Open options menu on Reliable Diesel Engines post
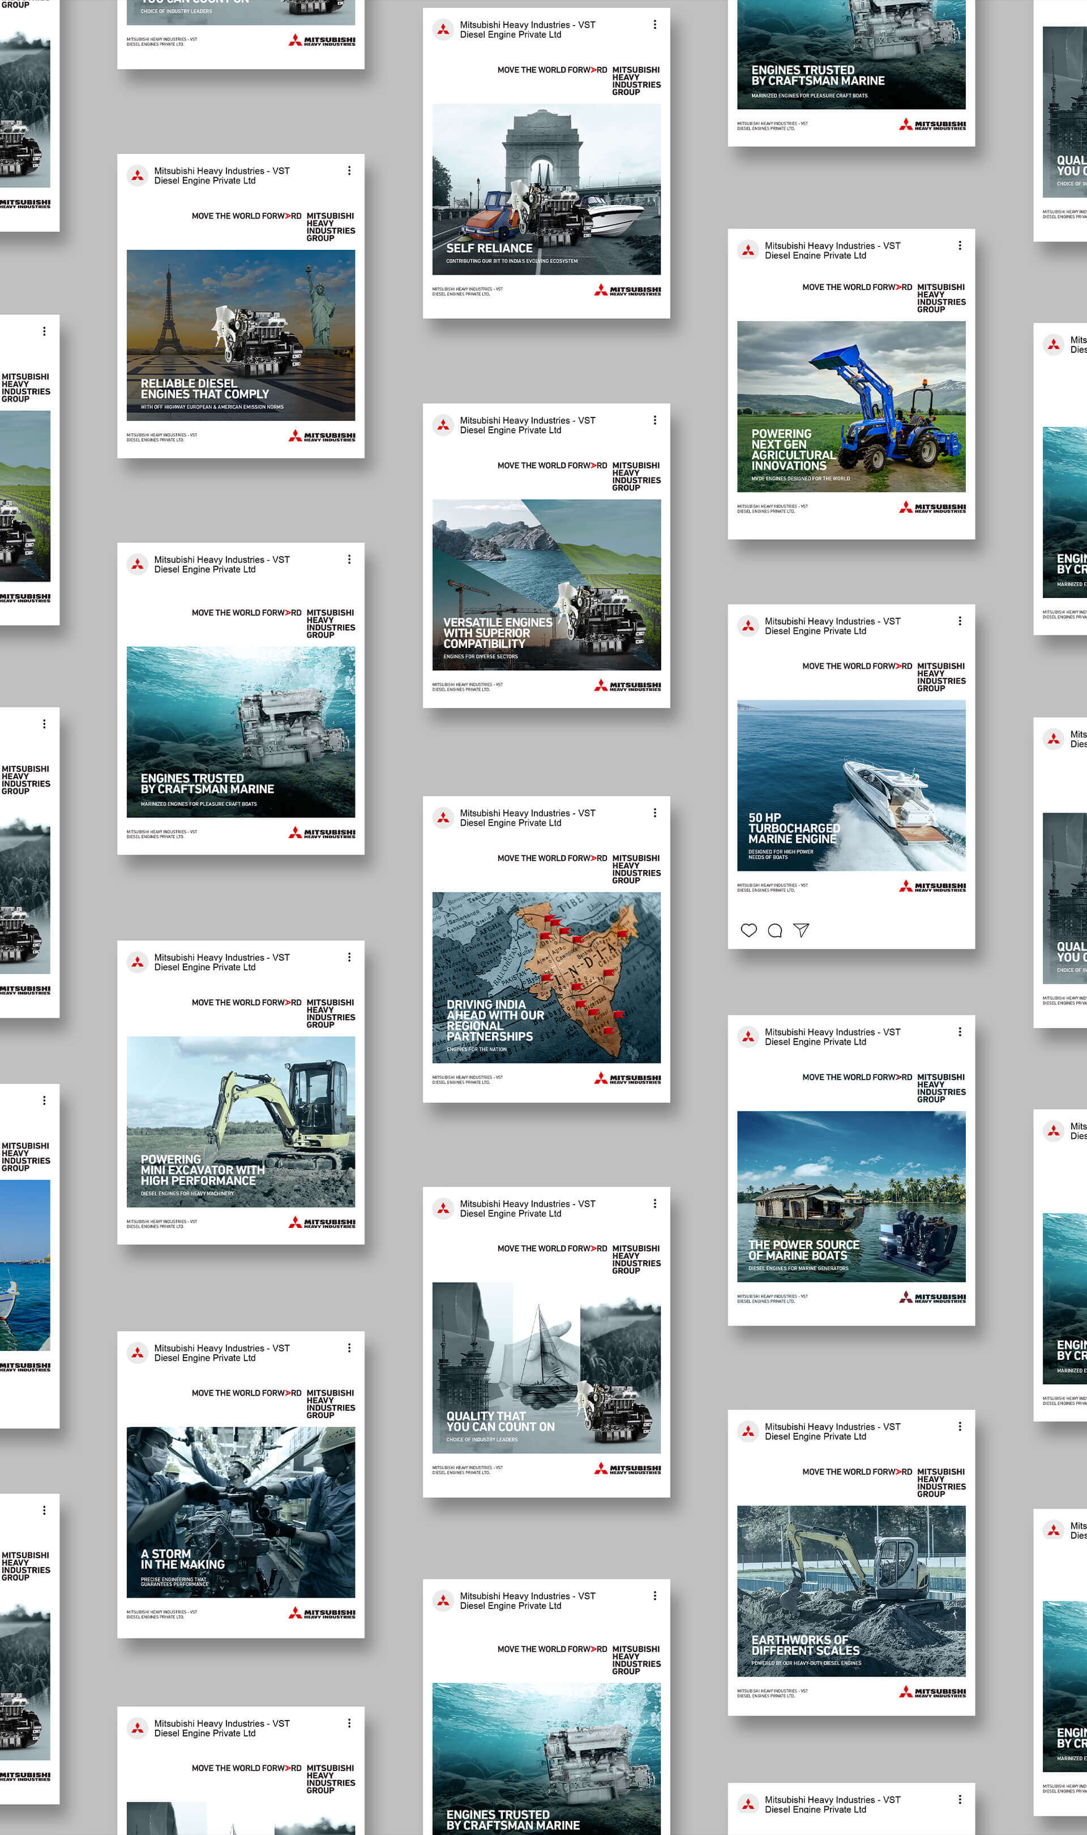1087x1835 pixels. point(349,170)
